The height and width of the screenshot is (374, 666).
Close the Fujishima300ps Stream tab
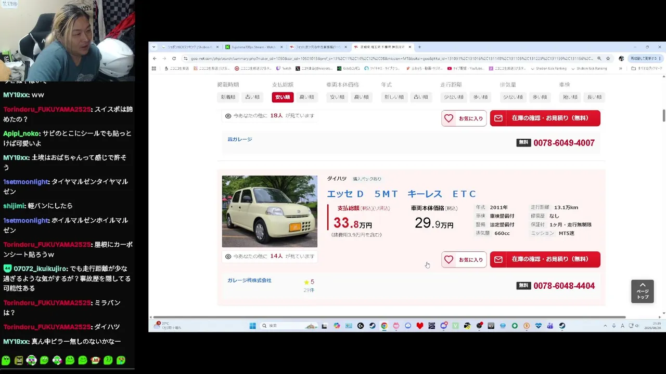tap(281, 47)
